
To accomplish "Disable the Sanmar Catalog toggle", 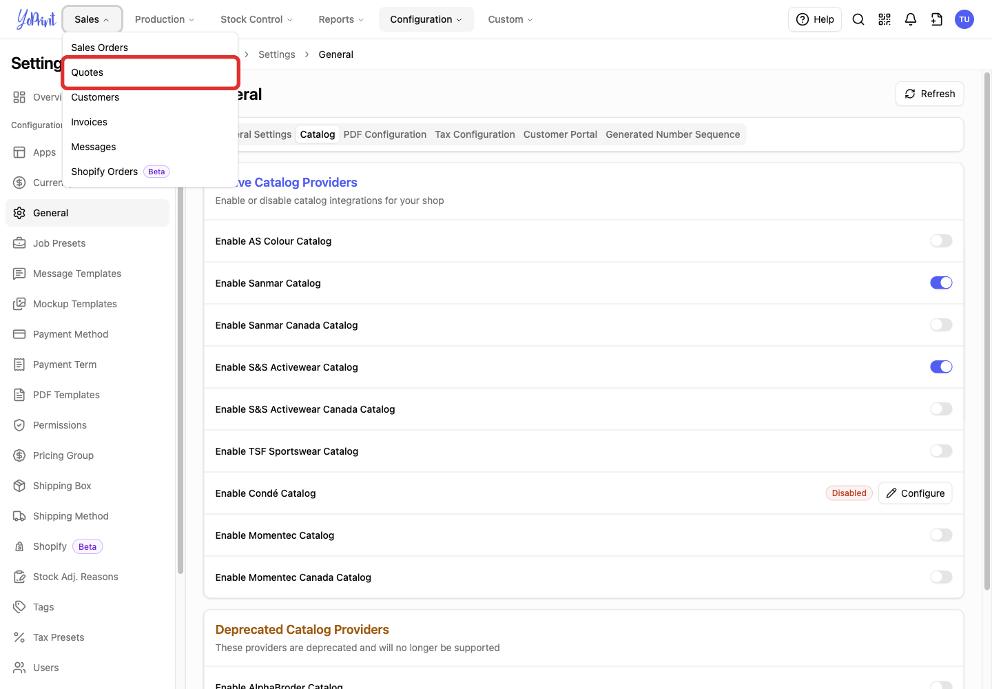I will [941, 283].
